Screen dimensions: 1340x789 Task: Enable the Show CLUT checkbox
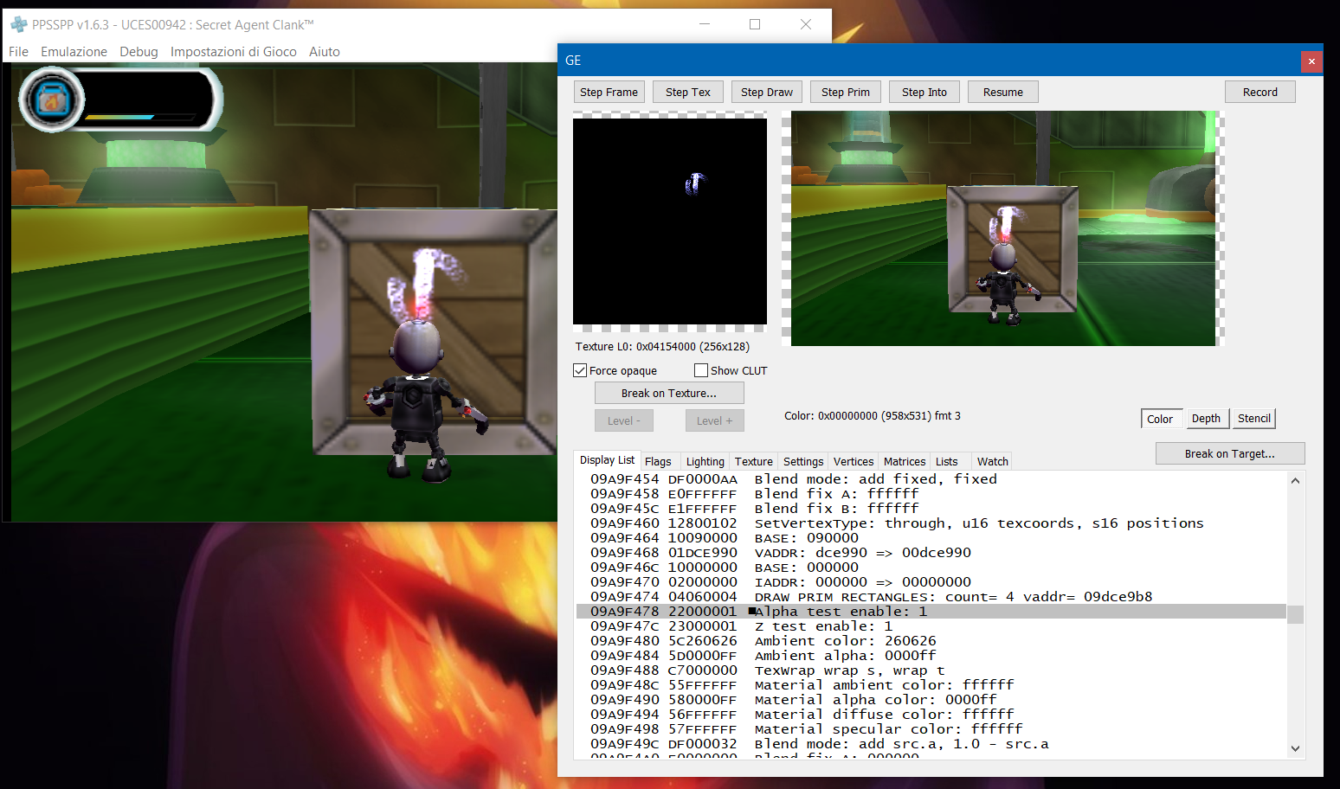700,369
